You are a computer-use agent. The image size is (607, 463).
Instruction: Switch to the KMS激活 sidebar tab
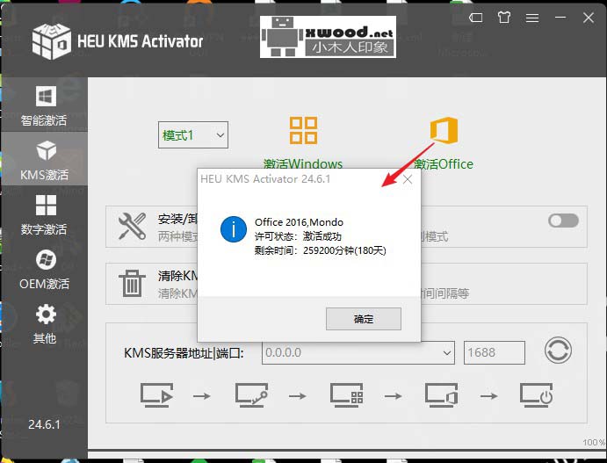(44, 160)
